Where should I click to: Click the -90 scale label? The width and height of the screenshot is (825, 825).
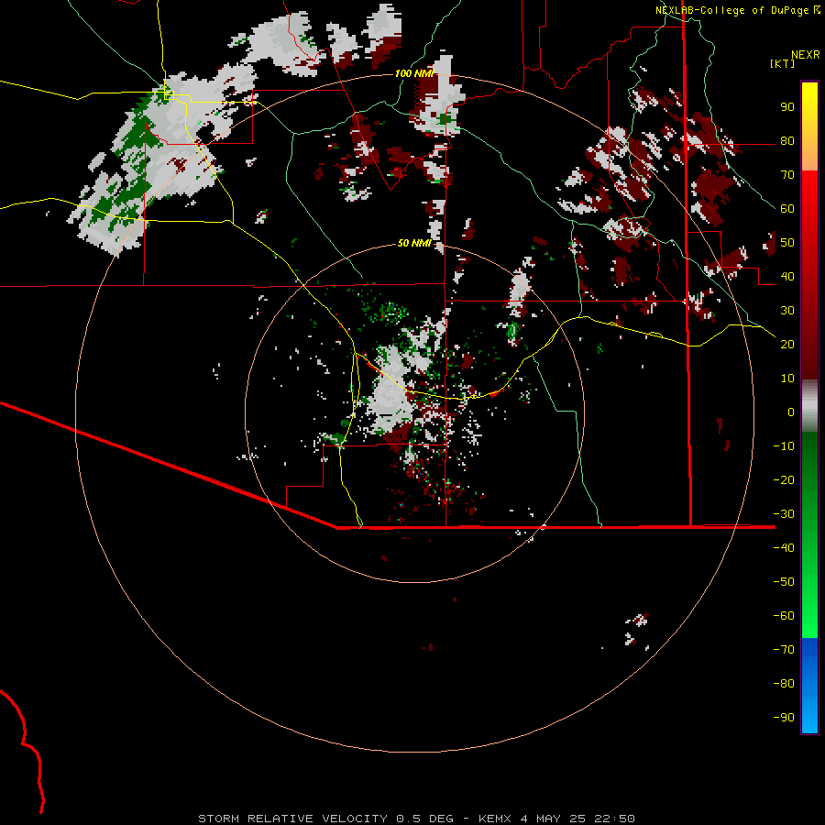pyautogui.click(x=784, y=718)
